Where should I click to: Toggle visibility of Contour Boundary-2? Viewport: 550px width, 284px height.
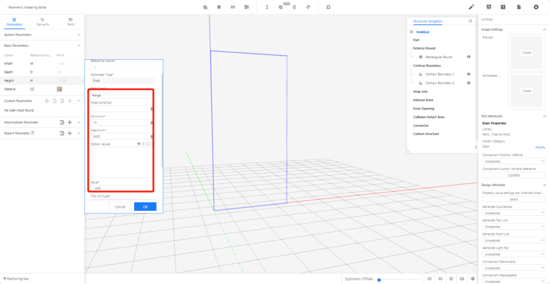(x=469, y=83)
